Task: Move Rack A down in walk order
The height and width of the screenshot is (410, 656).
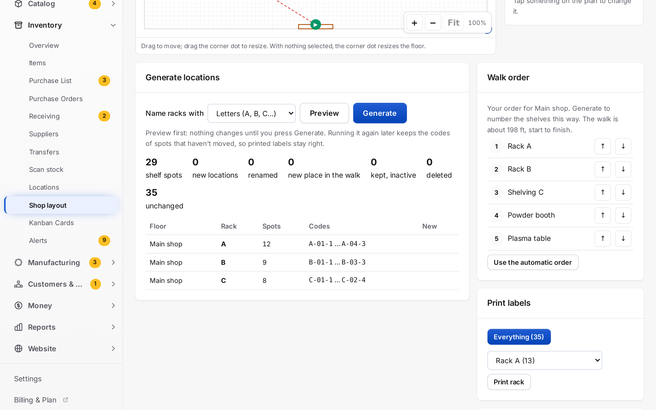Action: point(623,146)
